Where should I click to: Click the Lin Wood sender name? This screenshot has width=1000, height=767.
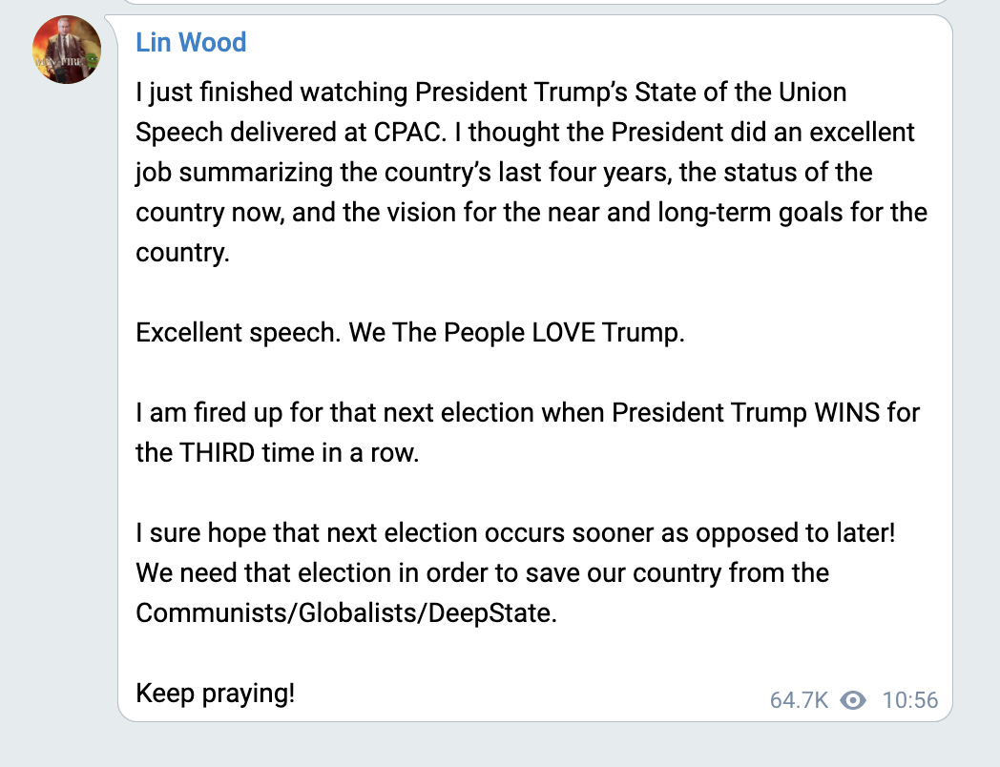(191, 43)
